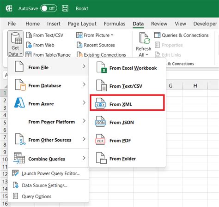Select the Formulas tab
Viewport: 219px width, 207px height.
[115, 24]
